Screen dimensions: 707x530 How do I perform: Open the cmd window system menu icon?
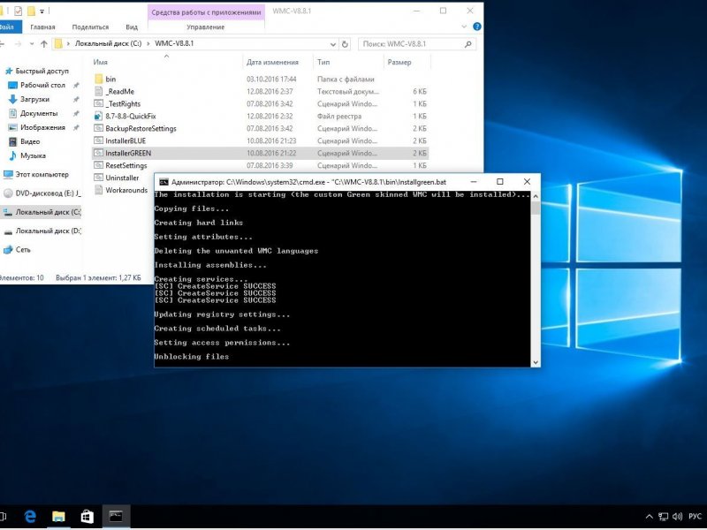pyautogui.click(x=163, y=182)
